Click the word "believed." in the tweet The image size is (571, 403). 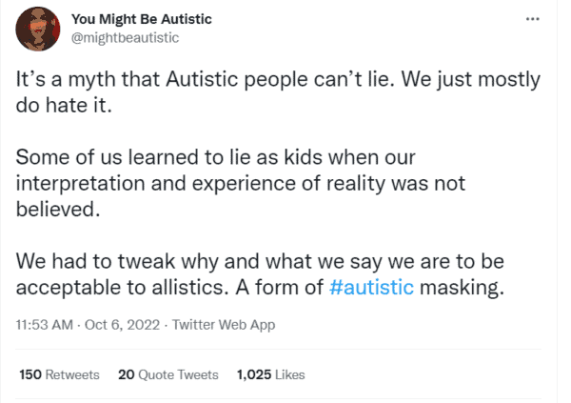(58, 210)
